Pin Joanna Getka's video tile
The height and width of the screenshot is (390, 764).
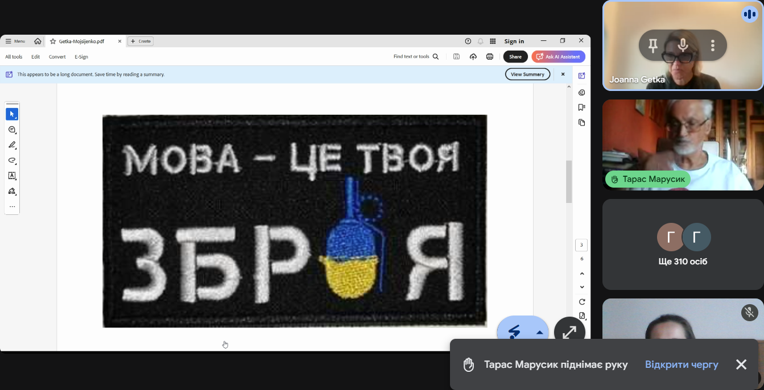[653, 46]
